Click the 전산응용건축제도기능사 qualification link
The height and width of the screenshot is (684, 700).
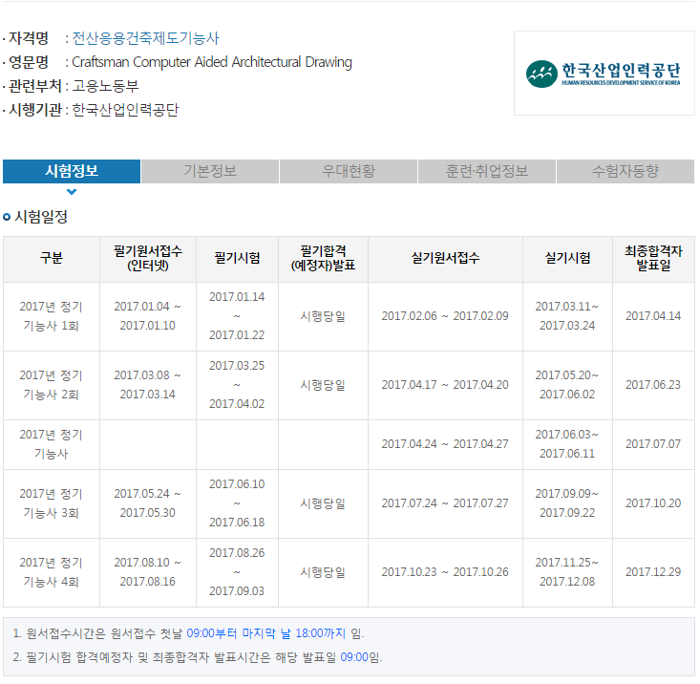145,38
